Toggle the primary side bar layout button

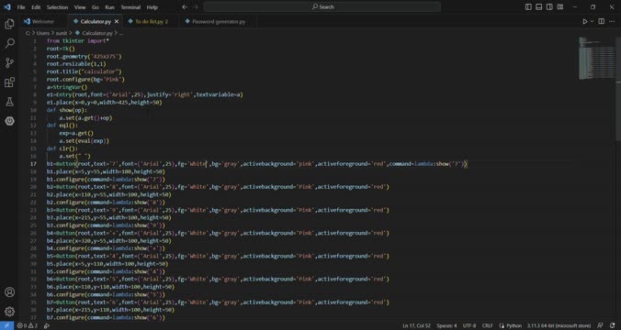(528, 6)
